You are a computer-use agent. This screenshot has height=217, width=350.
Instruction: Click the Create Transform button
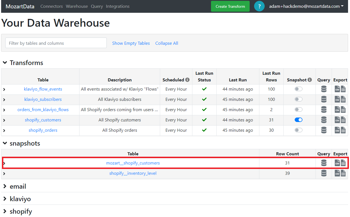click(x=230, y=6)
